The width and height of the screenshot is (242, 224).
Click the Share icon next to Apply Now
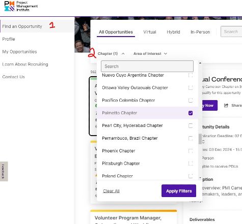pyautogui.click(x=226, y=106)
